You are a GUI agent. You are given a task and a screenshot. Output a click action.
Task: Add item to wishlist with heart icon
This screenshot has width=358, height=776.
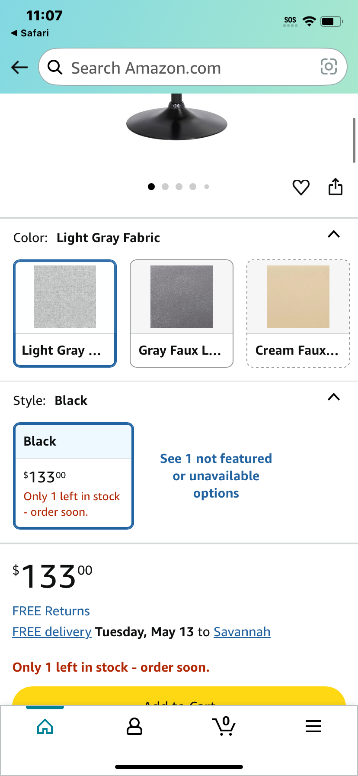pos(301,187)
